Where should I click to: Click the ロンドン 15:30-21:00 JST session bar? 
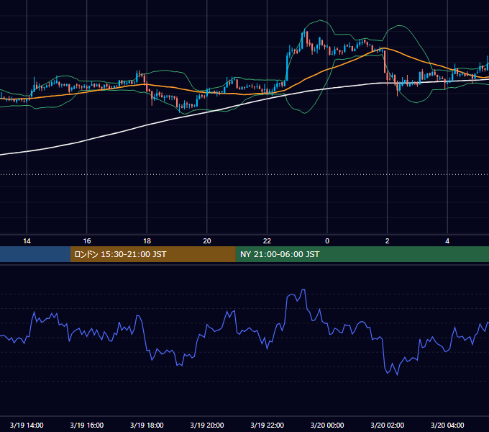[152, 254]
